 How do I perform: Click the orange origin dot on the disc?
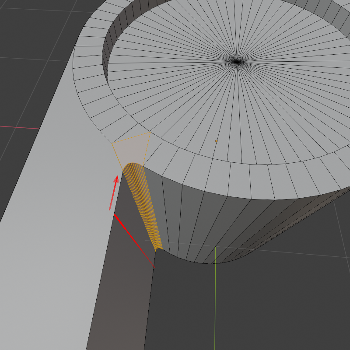(x=216, y=141)
